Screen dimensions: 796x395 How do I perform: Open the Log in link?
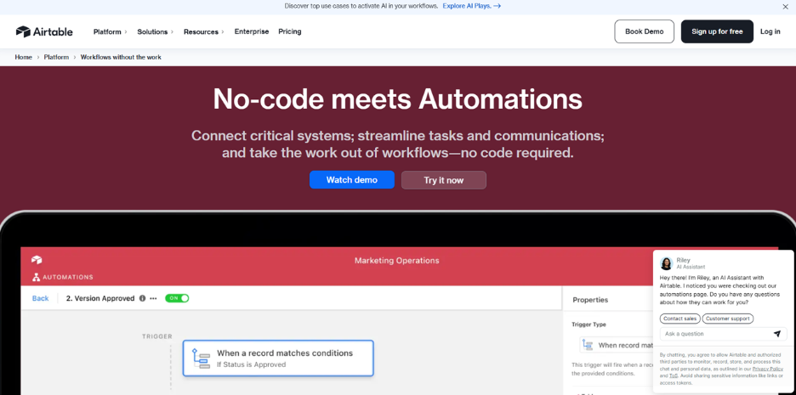770,31
